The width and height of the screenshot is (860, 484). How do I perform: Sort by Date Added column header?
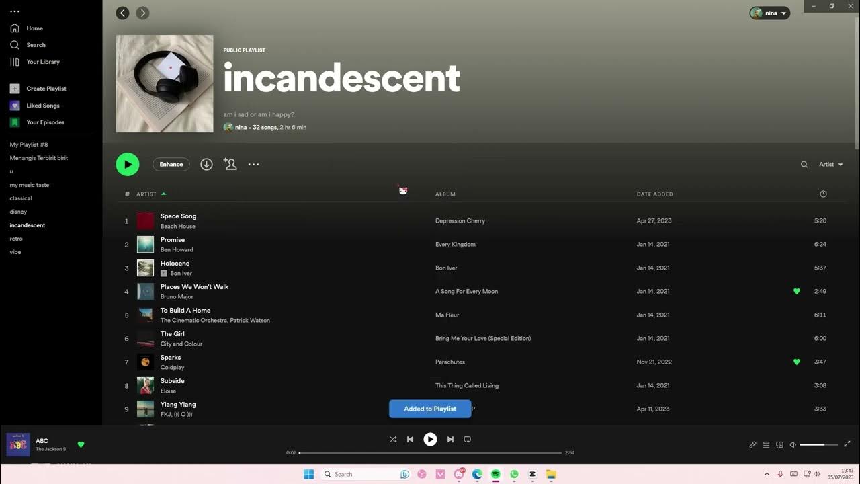pyautogui.click(x=654, y=194)
